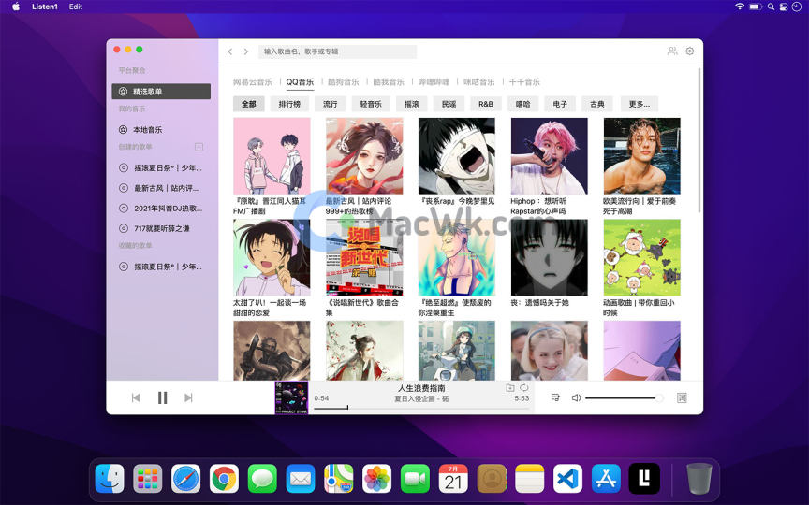Switch to the 咪咕音乐 tab
Viewport: 809px width, 505px height.
click(x=479, y=82)
